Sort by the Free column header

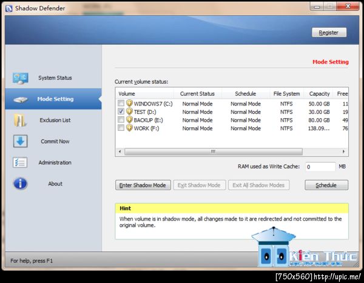341,94
